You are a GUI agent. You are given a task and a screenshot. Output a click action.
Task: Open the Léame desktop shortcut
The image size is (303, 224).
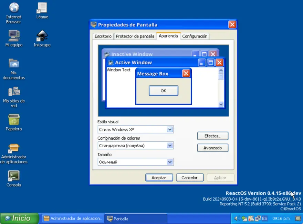point(42,10)
